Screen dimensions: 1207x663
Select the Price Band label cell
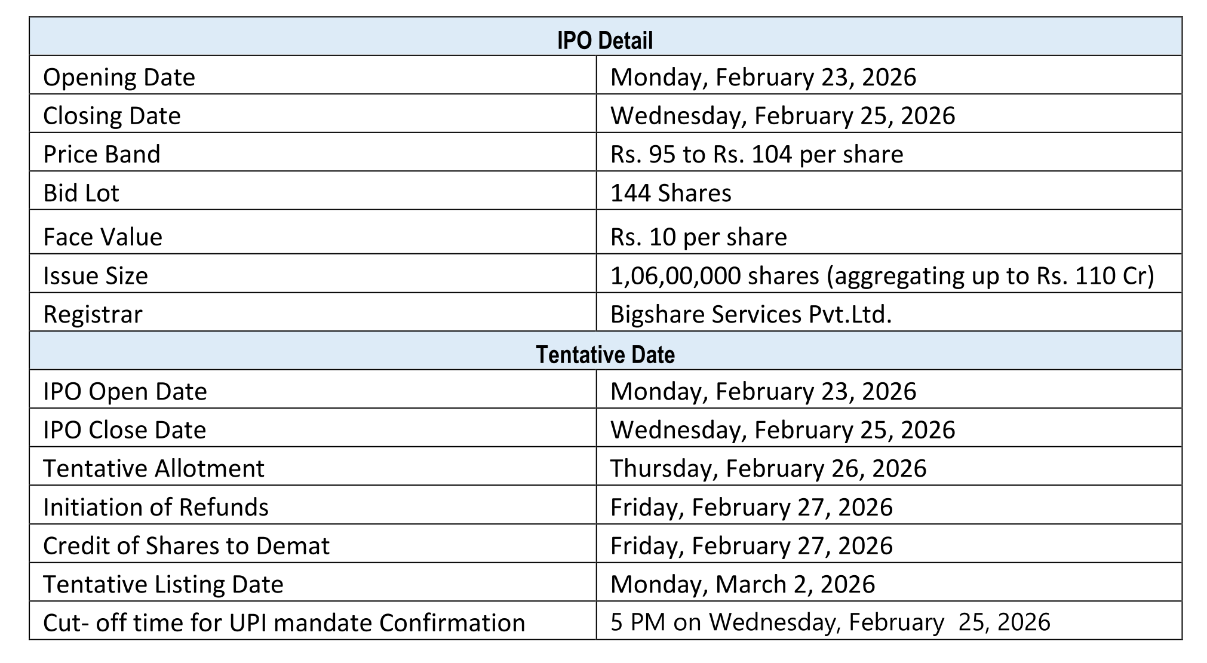coord(102,154)
